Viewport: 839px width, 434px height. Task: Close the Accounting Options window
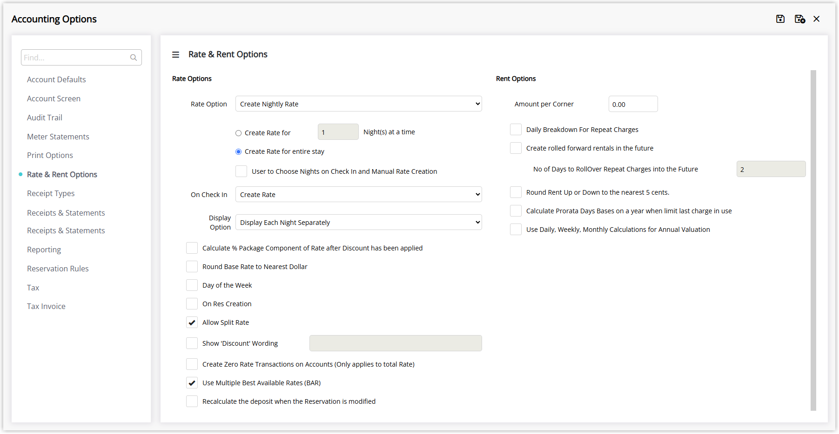click(817, 19)
